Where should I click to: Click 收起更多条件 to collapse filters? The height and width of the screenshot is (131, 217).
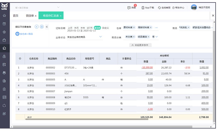coord(140,45)
